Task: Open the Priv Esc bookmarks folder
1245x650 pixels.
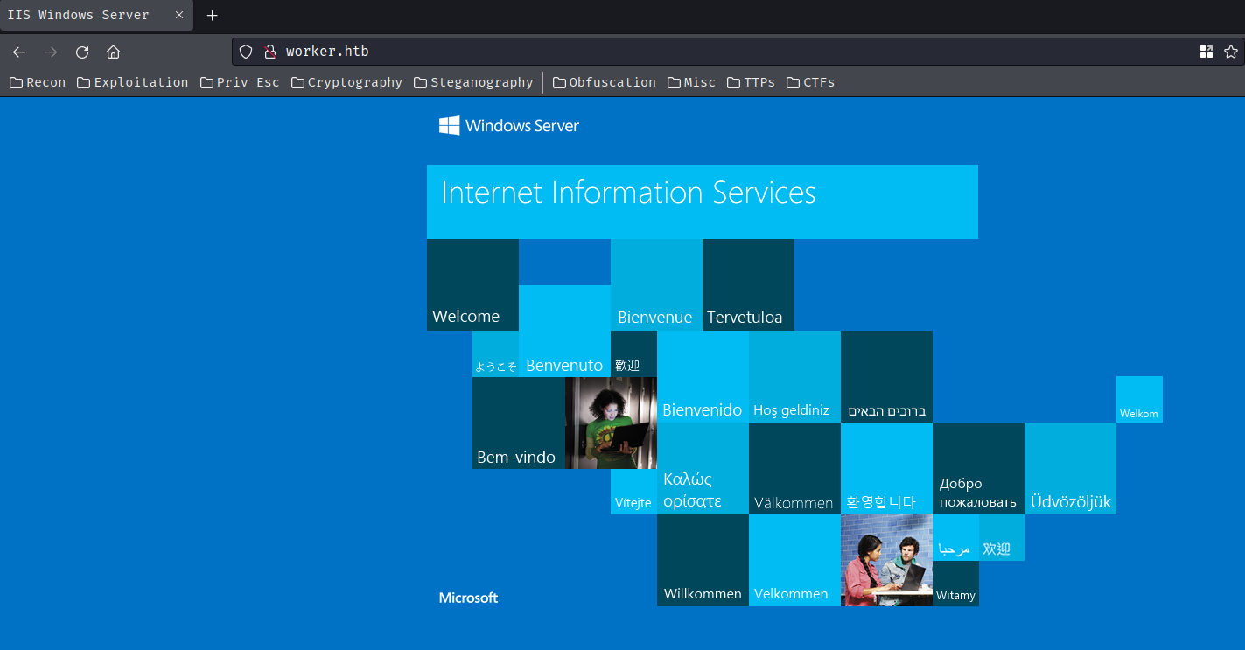Action: tap(240, 82)
